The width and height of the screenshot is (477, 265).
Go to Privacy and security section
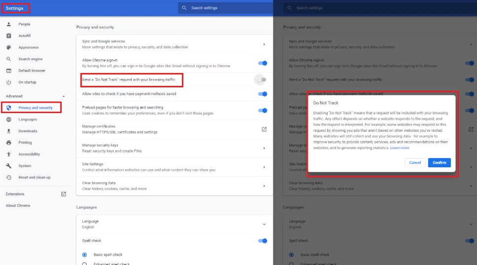pos(35,108)
